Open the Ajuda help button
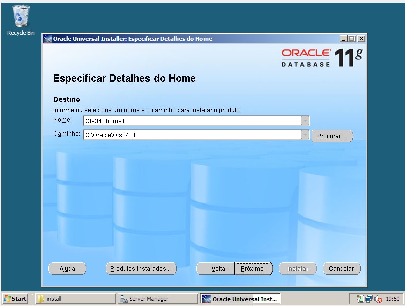This screenshot has width=405, height=306. (x=67, y=268)
